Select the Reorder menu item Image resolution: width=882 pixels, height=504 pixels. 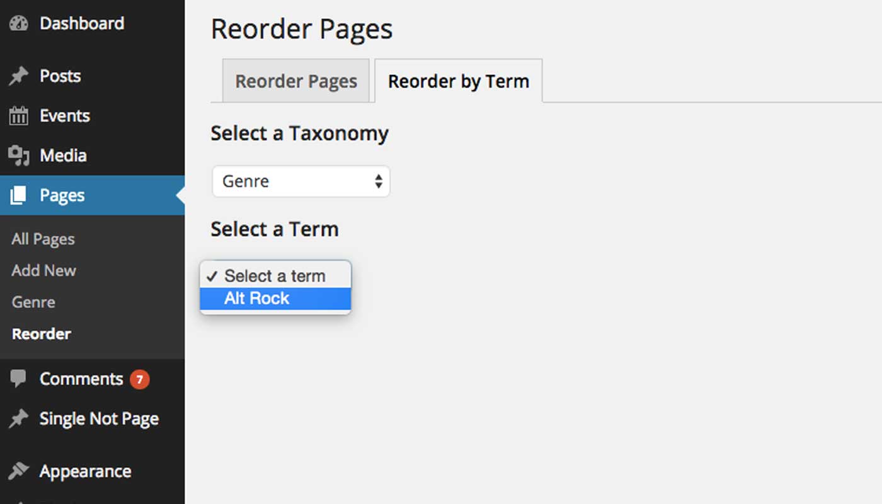(x=40, y=334)
